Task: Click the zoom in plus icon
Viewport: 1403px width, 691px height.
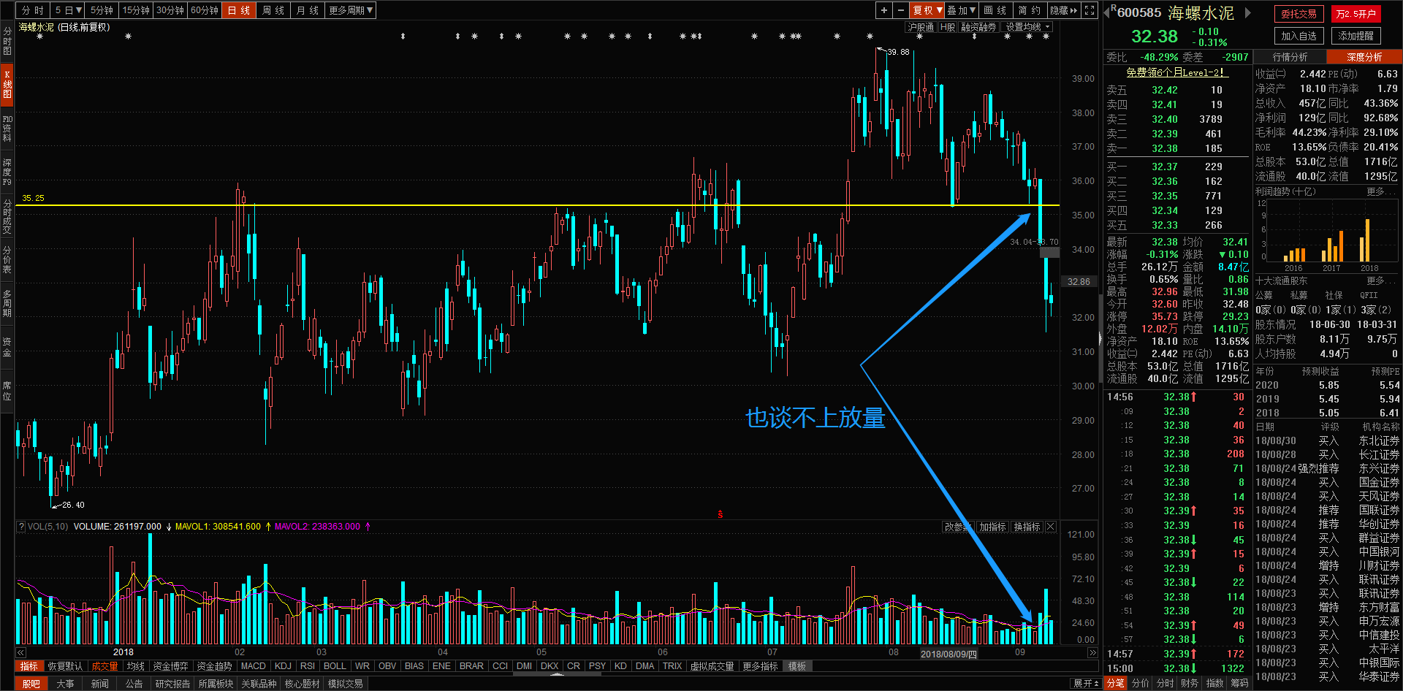Action: tap(884, 10)
